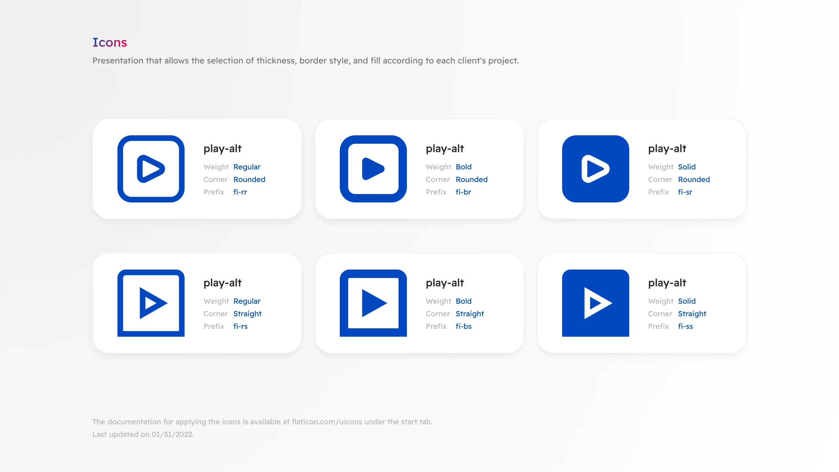Select the fi-br prefix text
Screen dimensions: 839x472
[463, 192]
